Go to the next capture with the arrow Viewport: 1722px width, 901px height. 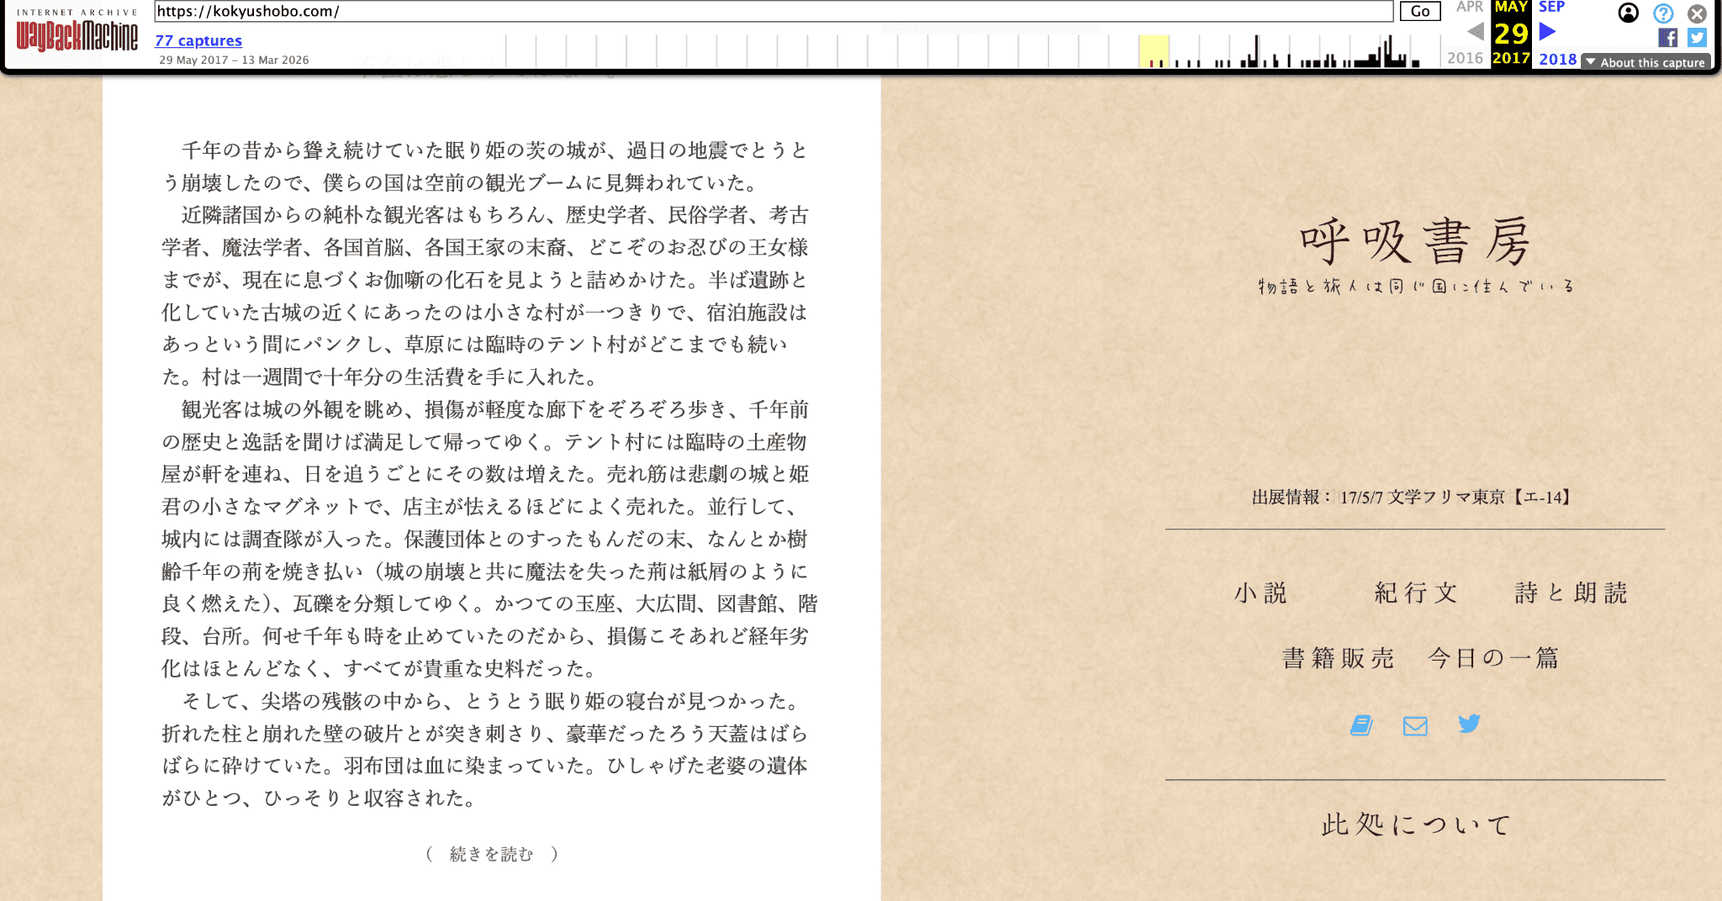click(1548, 32)
